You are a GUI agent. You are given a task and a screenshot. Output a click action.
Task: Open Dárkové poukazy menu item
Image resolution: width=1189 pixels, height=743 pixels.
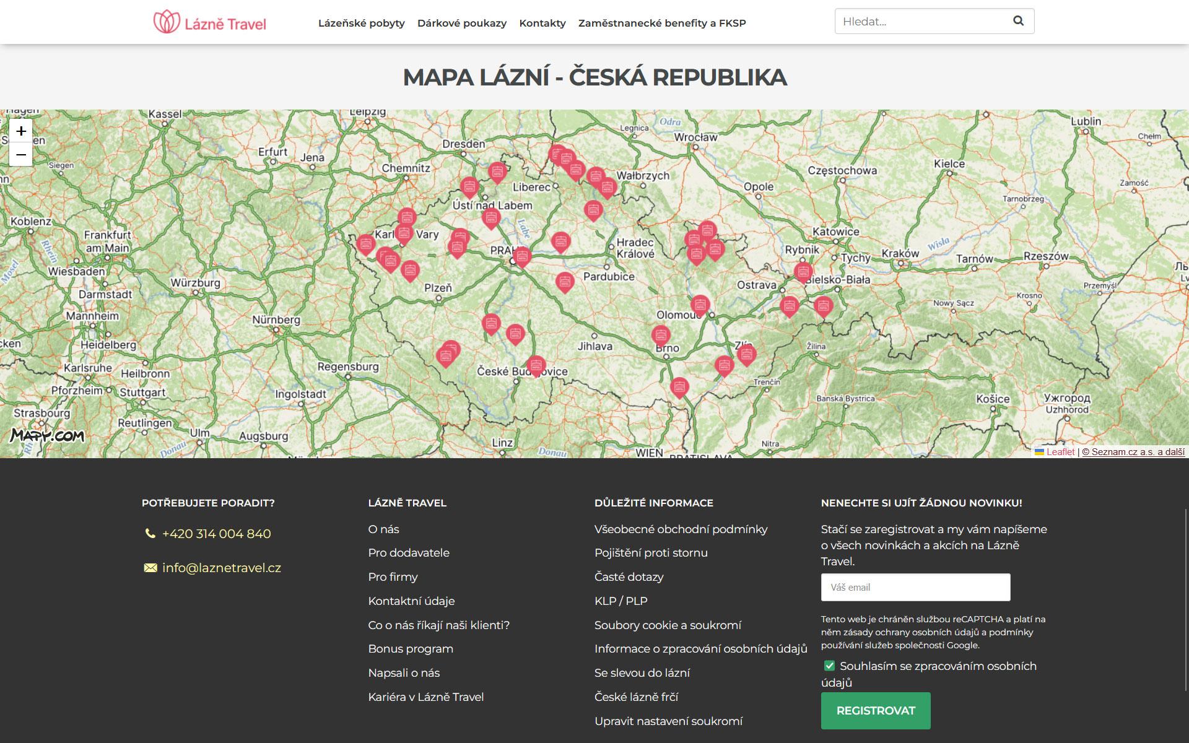tap(461, 23)
